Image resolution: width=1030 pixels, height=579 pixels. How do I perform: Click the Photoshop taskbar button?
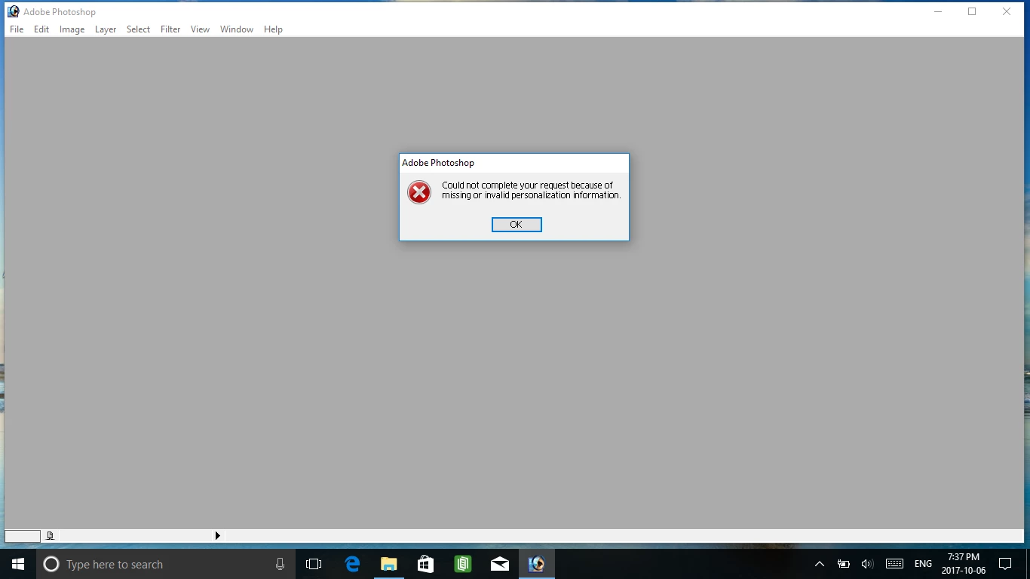click(536, 564)
